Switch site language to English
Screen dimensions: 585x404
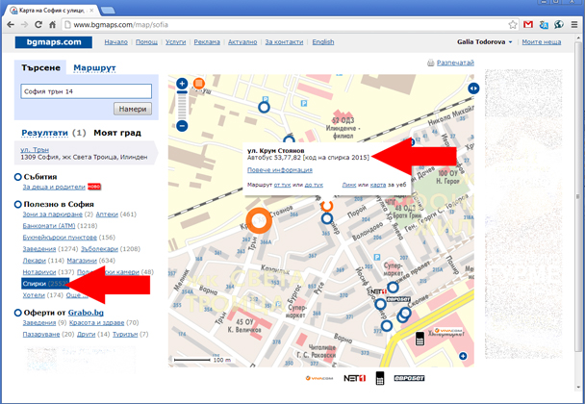pos(323,42)
